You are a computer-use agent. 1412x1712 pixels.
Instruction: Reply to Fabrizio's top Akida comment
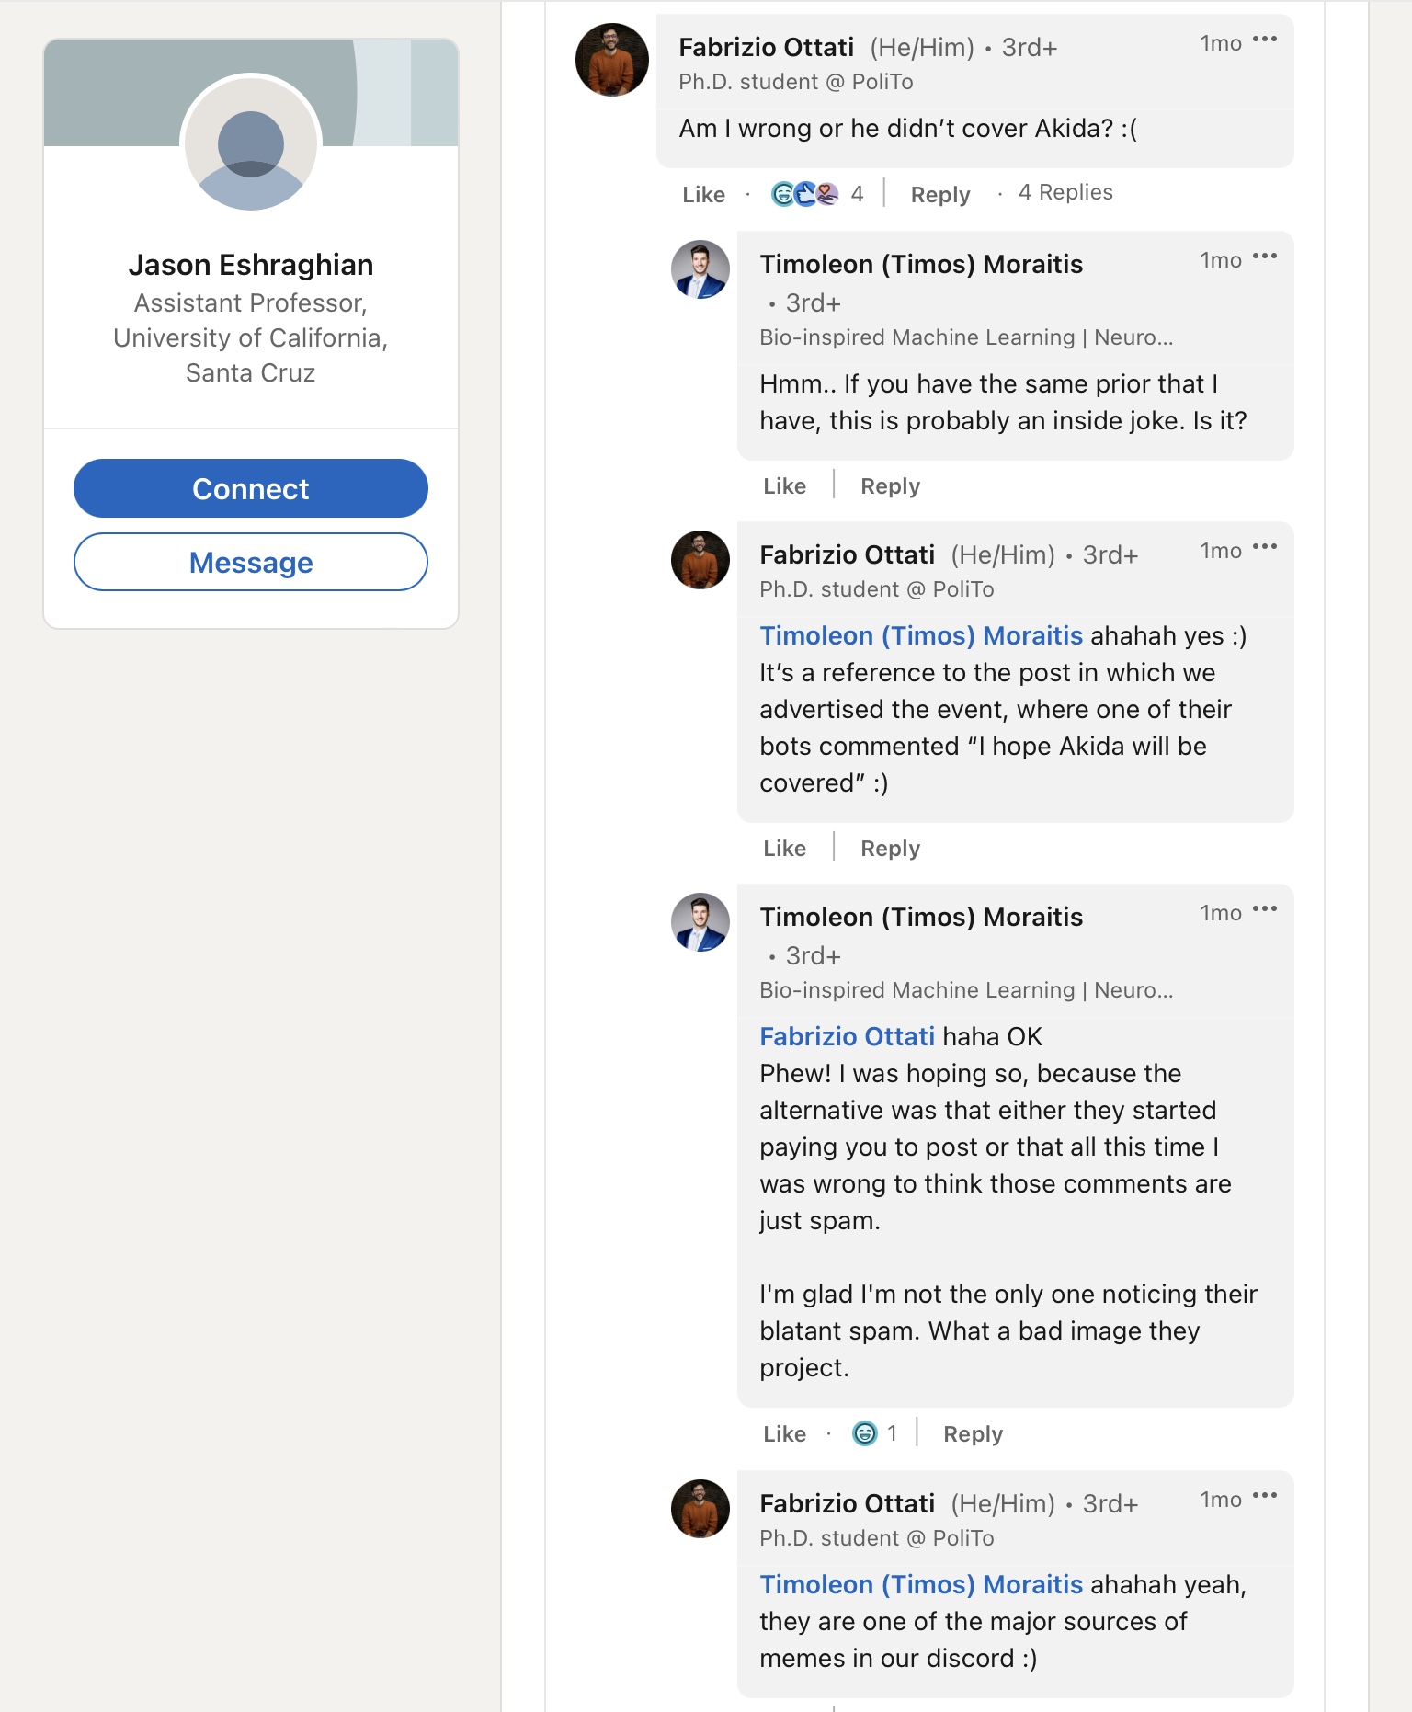tap(939, 195)
